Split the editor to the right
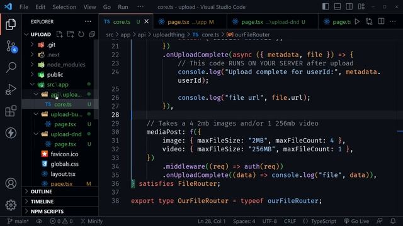The width and height of the screenshot is (403, 226). (381, 21)
